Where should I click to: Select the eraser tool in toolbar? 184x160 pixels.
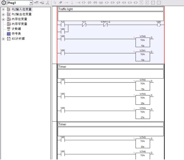[x=60, y=3]
